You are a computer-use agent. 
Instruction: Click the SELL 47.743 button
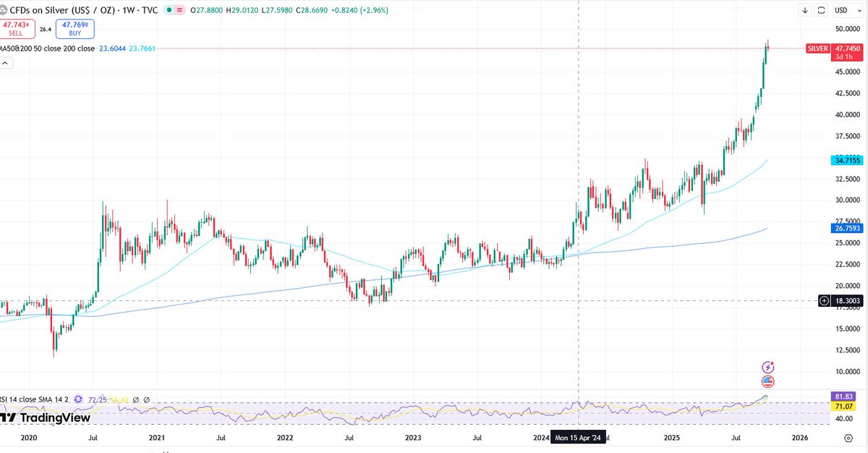16,28
